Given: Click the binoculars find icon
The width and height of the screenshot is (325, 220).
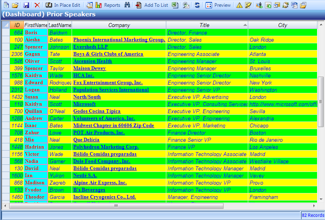Looking at the screenshot, I should (x=127, y=5).
